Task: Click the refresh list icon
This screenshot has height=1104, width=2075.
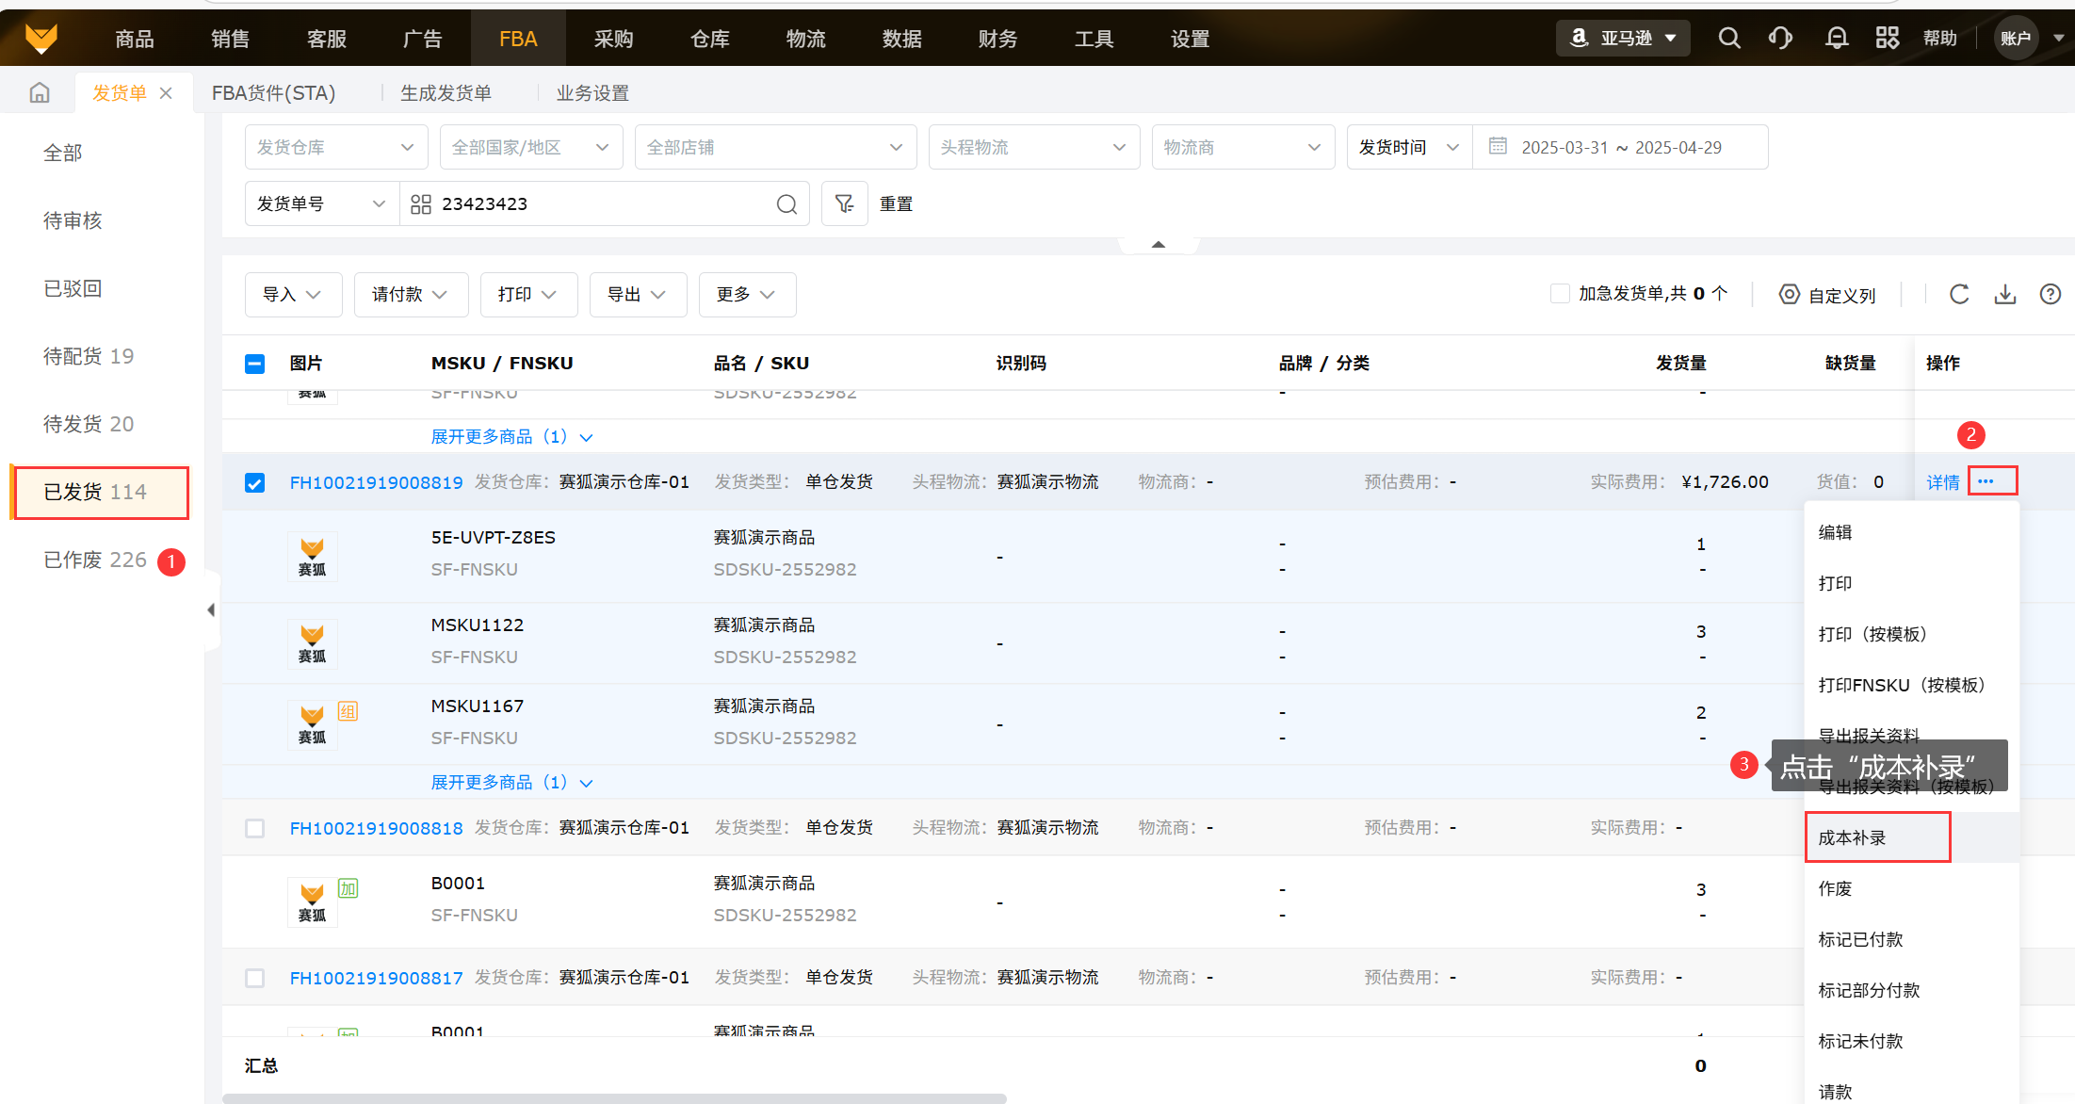Action: [x=1959, y=295]
